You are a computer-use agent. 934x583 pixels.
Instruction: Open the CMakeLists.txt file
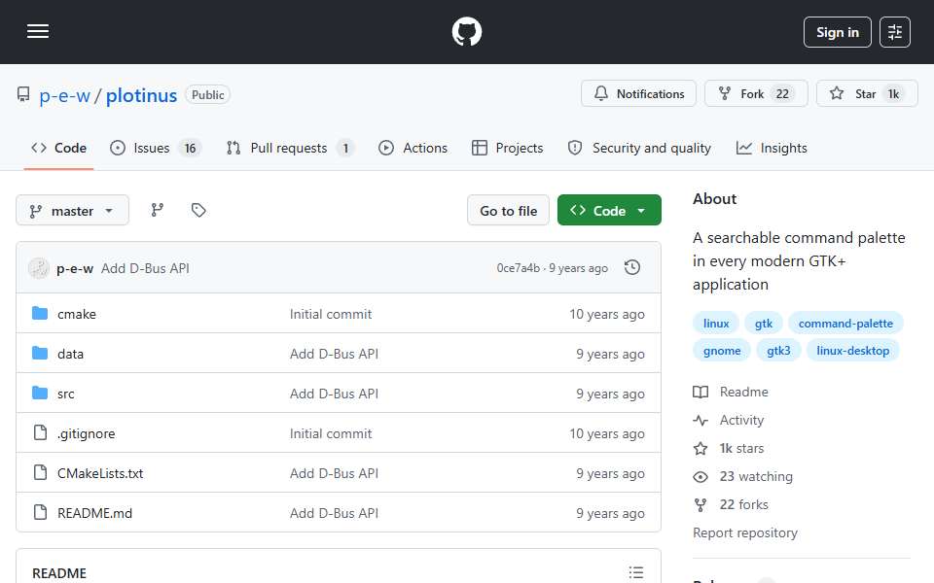tap(100, 473)
